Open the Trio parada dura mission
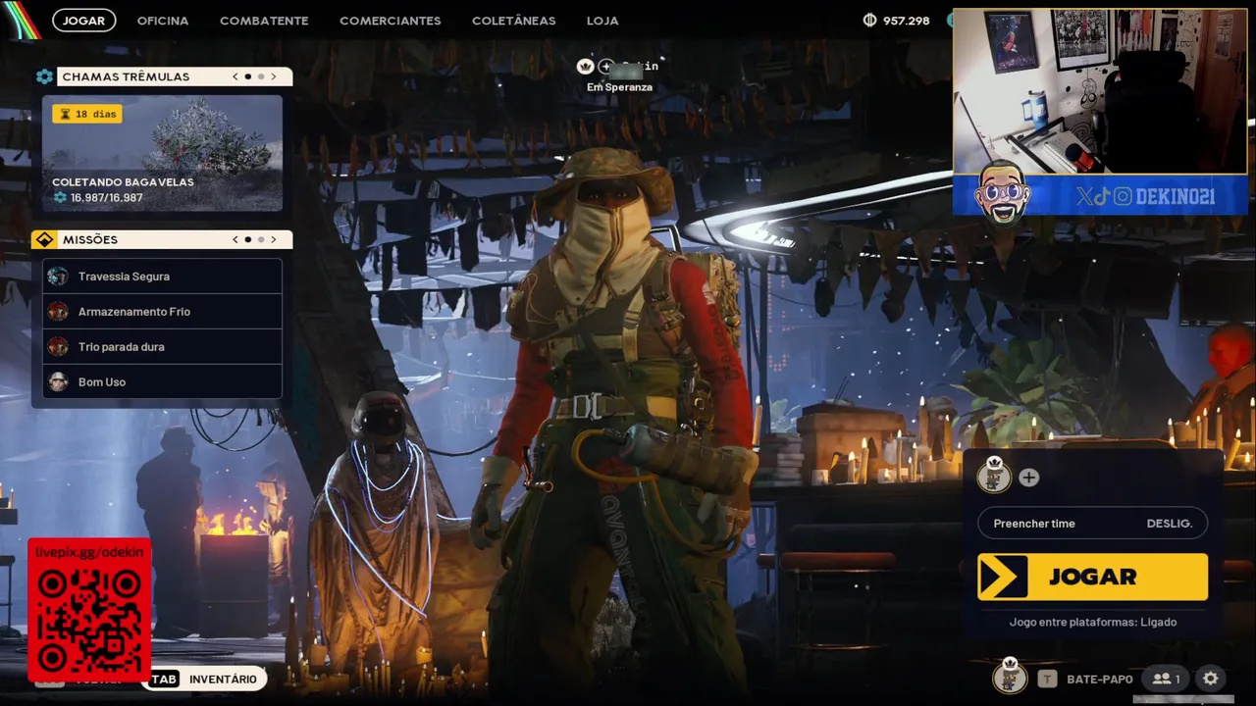 (163, 347)
